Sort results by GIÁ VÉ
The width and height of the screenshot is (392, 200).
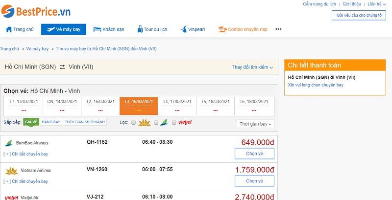[x=31, y=122]
